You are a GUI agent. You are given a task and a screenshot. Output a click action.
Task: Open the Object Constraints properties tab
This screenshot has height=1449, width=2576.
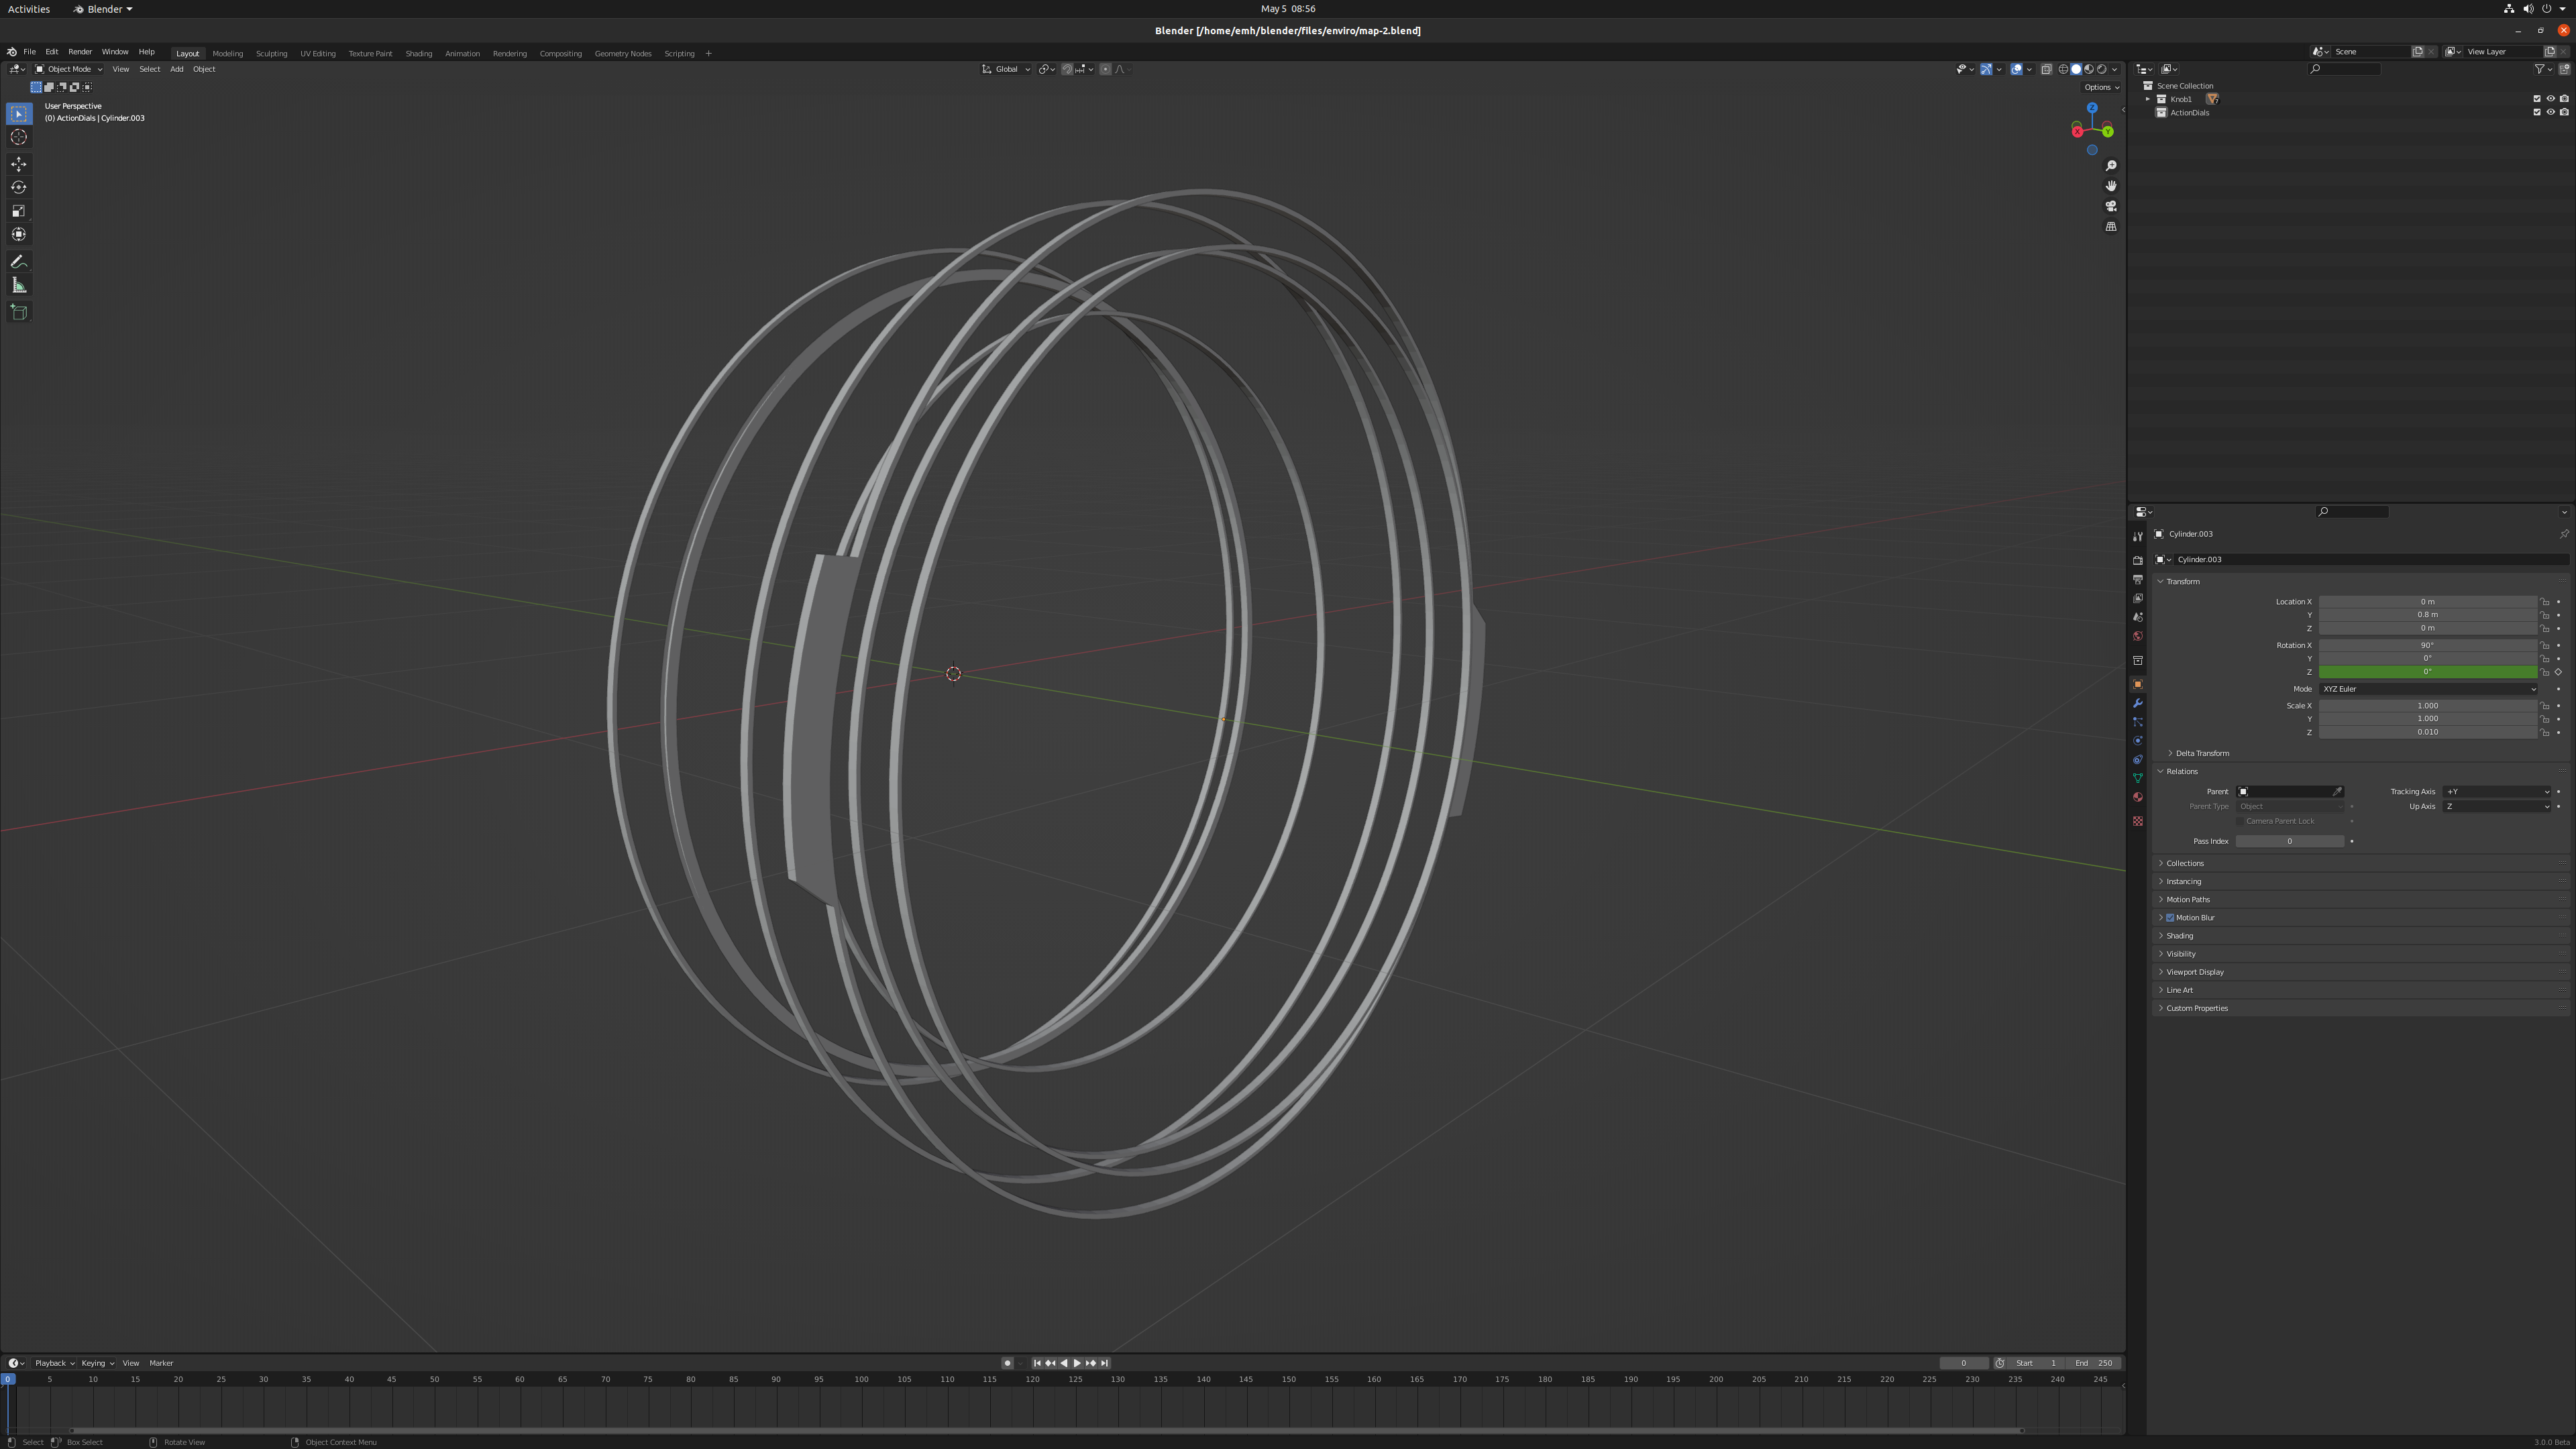pos(2138,760)
